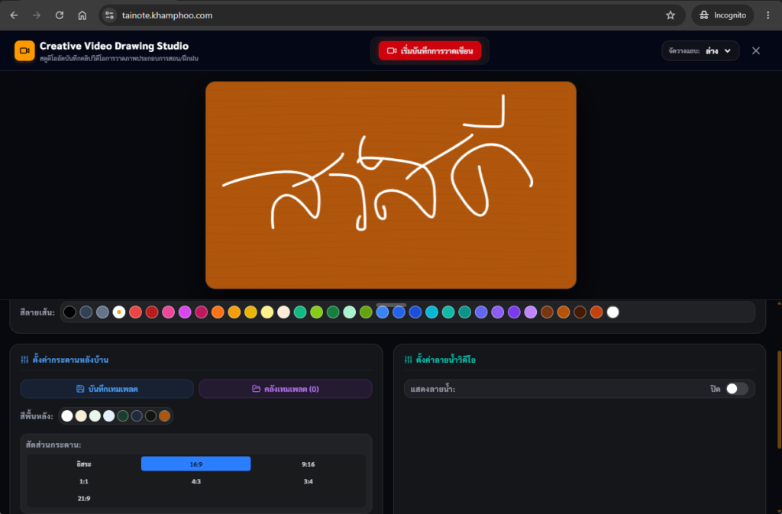Select the white stroke color marked with orange dot

118,312
